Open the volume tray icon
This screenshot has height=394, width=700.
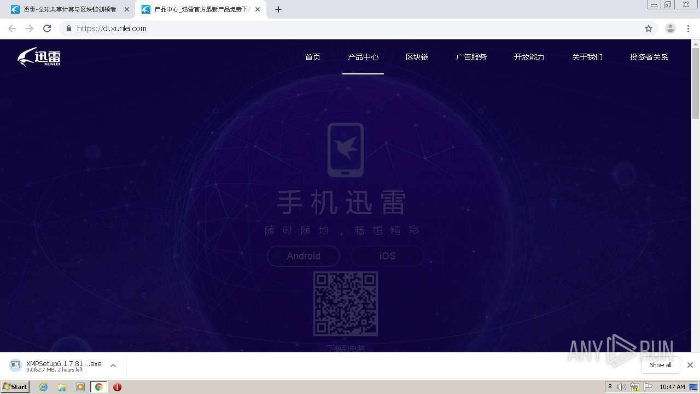pos(622,387)
